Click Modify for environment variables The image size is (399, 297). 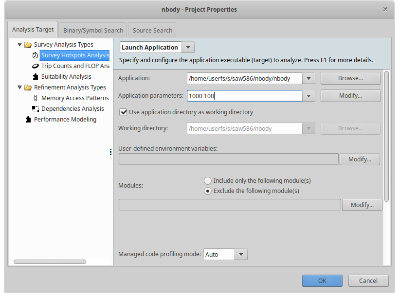[x=360, y=159]
